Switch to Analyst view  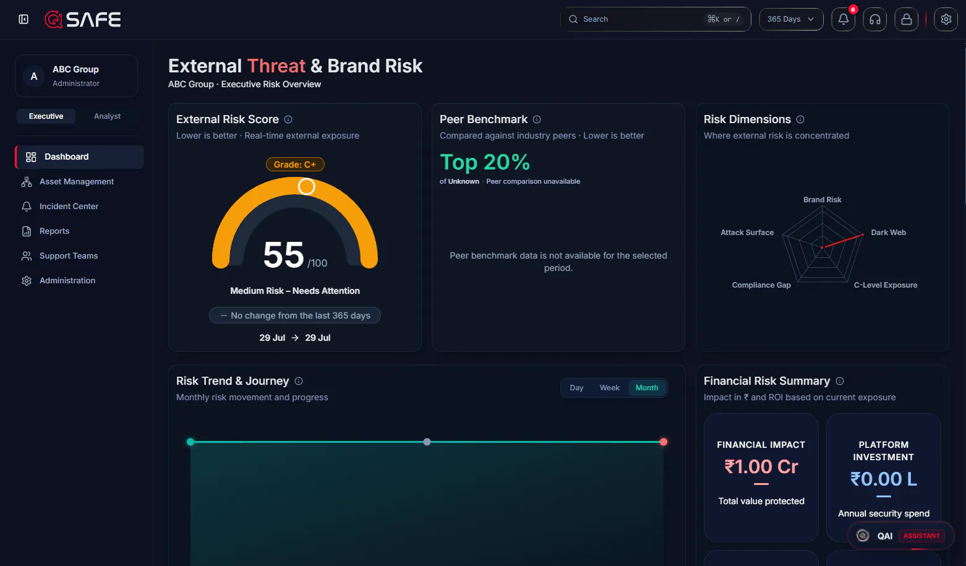click(107, 116)
